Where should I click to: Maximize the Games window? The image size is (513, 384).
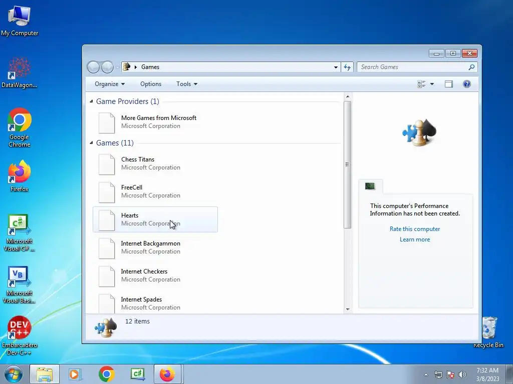coord(453,53)
